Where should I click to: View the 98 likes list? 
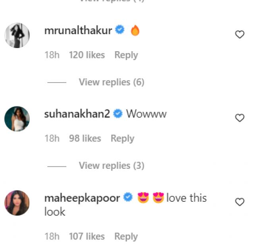click(x=85, y=139)
